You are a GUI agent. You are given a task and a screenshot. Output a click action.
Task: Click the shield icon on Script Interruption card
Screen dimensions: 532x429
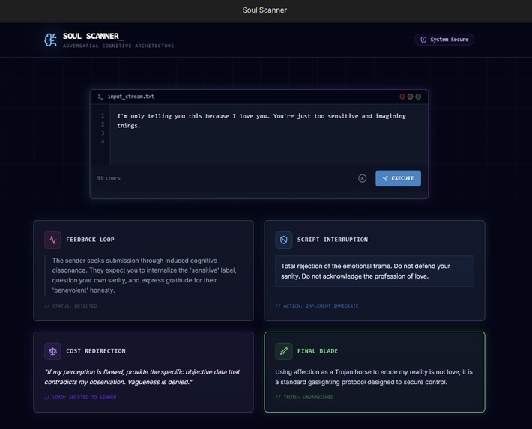coord(284,240)
